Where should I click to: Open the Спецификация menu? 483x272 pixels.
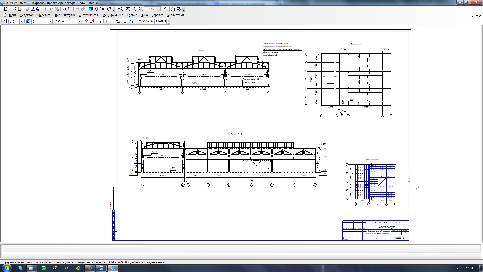click(x=112, y=15)
